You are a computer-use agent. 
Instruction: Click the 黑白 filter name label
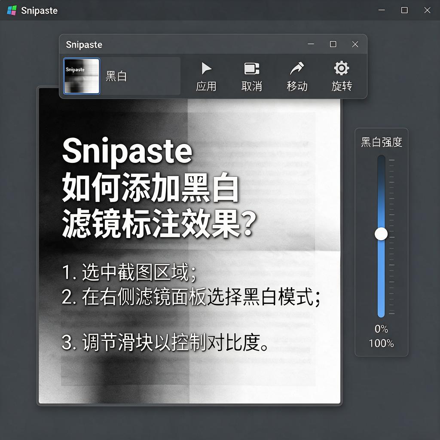pyautogui.click(x=116, y=76)
